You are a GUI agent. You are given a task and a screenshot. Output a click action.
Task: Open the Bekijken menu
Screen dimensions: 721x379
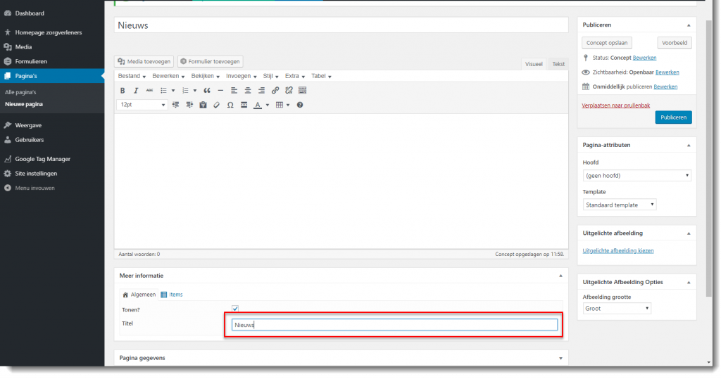pyautogui.click(x=206, y=76)
